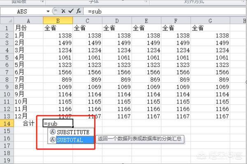The height and width of the screenshot is (164, 247).
Task: Click the function icon beside SUBTOTAL
Action: point(52,140)
